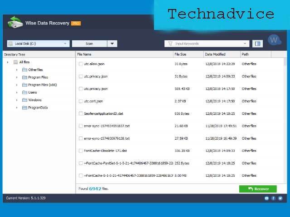Sort by Path column header
Screen dimensions: 290x217
point(256,54)
